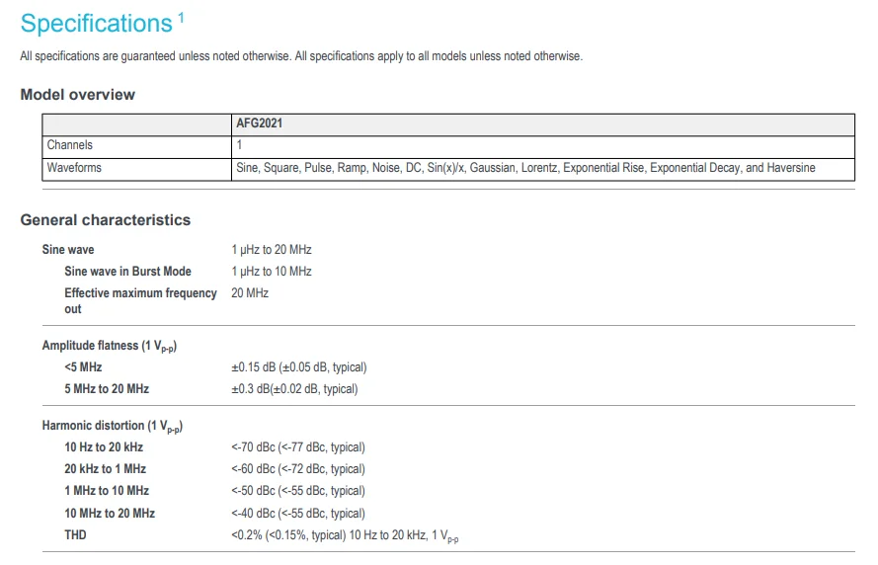The image size is (878, 565).
Task: Click the 'Channels' row label
Action: [69, 145]
